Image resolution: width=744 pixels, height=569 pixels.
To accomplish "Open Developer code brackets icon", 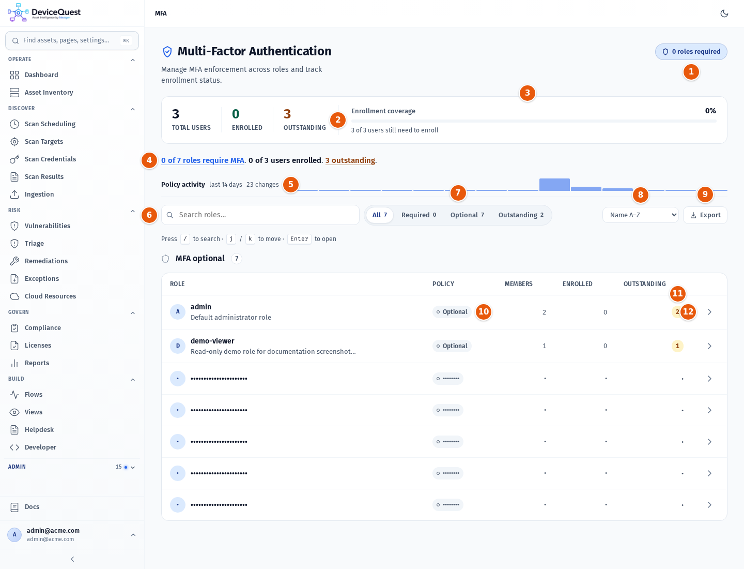I will pyautogui.click(x=14, y=447).
